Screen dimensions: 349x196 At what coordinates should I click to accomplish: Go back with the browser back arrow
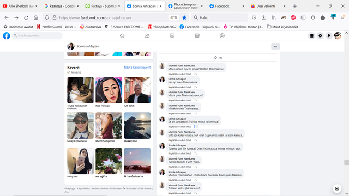tap(7, 17)
